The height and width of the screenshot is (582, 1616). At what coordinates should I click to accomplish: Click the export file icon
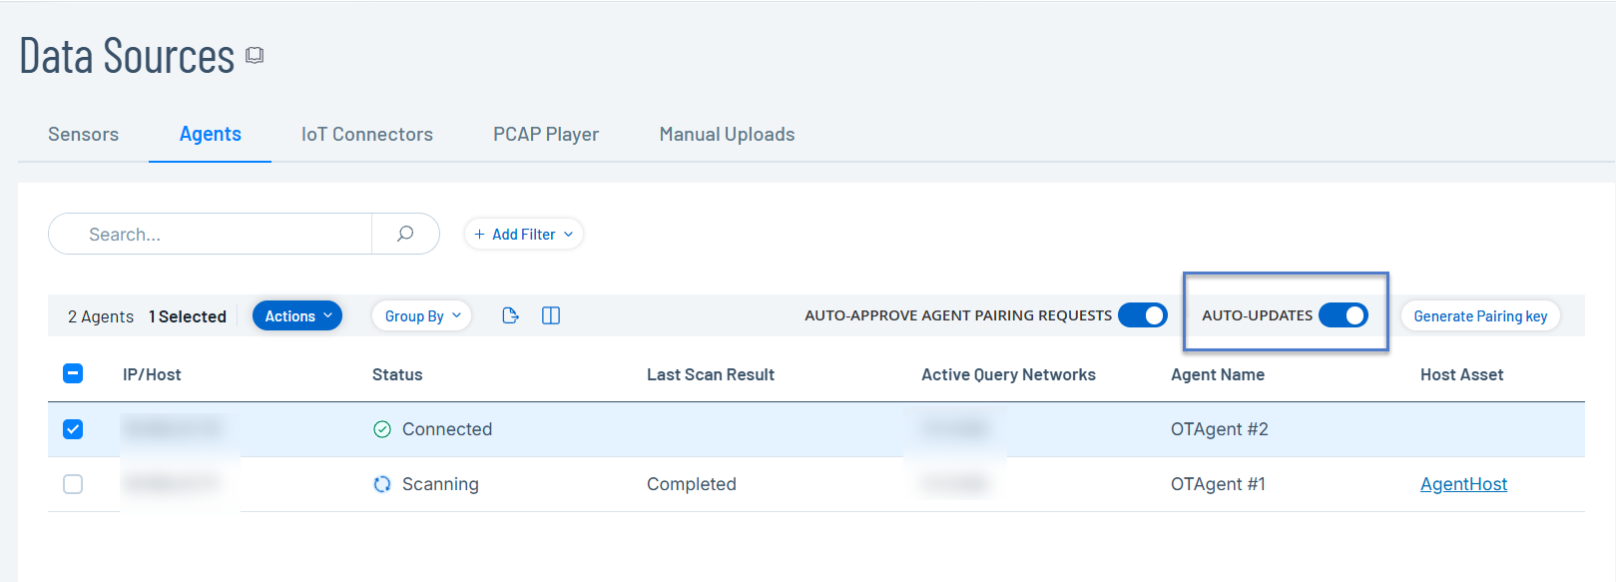[510, 315]
